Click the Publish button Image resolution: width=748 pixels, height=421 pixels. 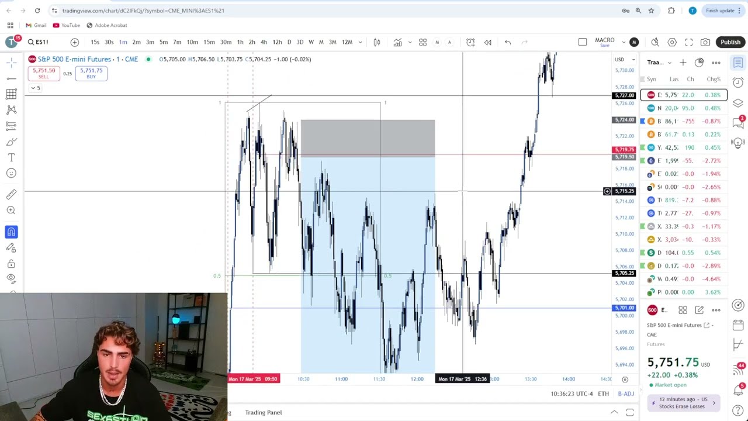730,42
